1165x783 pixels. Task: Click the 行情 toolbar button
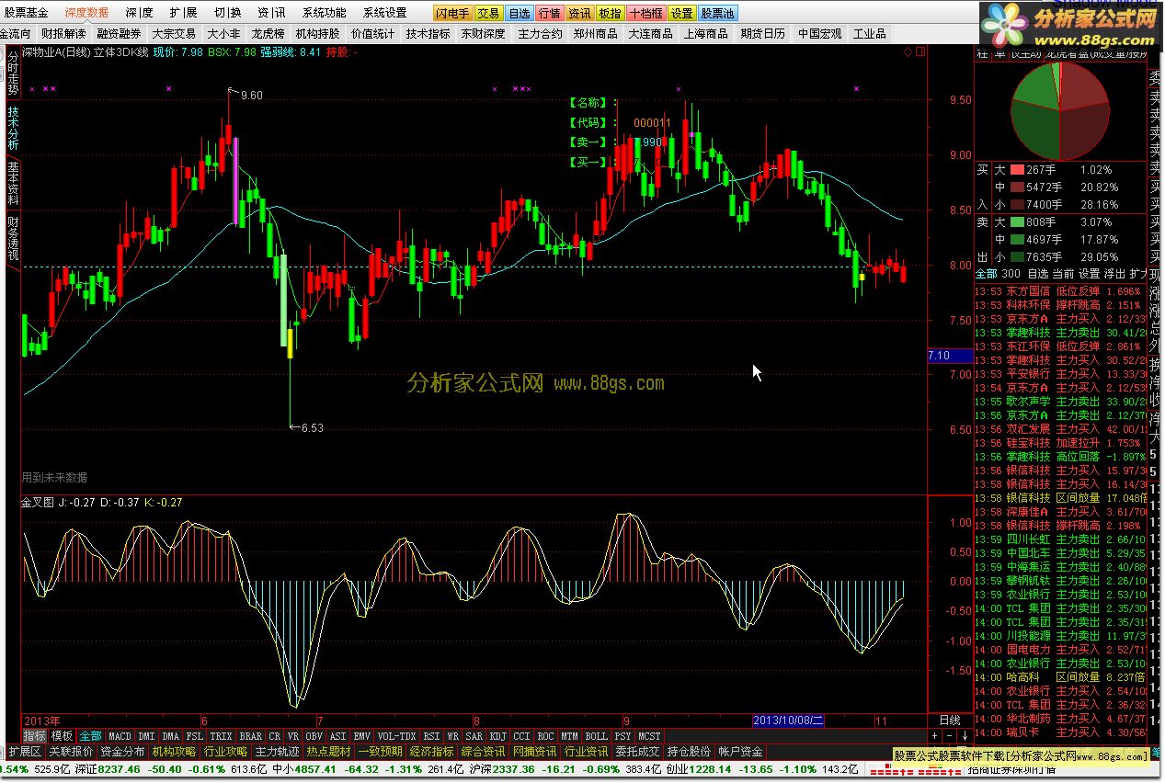tap(549, 13)
